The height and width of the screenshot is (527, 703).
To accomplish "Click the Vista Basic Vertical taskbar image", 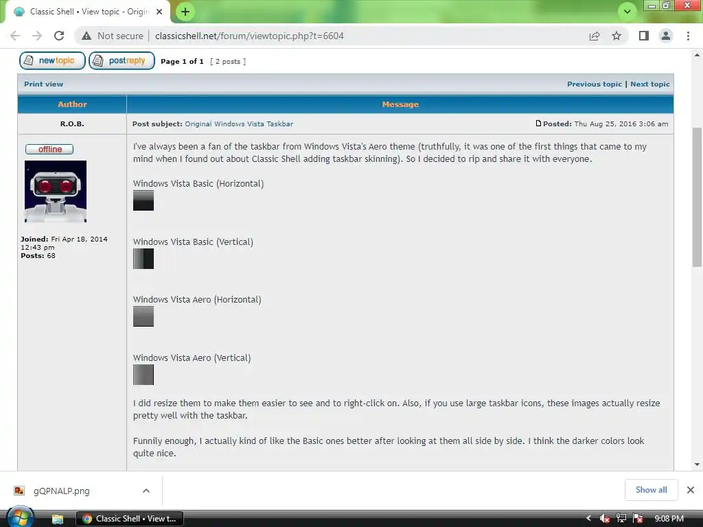I will click(143, 259).
